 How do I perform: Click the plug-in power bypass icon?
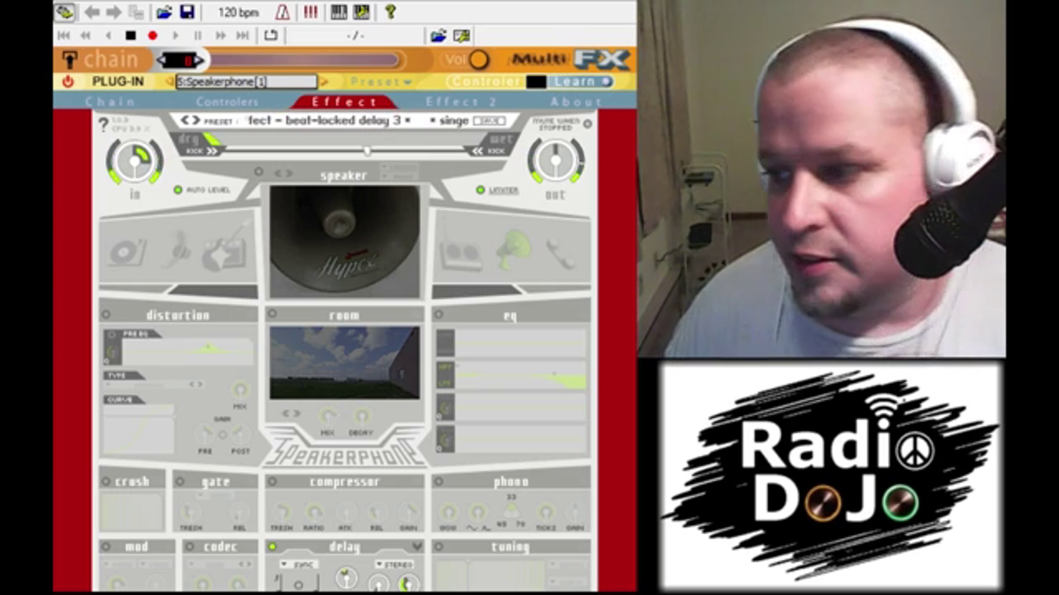(68, 82)
